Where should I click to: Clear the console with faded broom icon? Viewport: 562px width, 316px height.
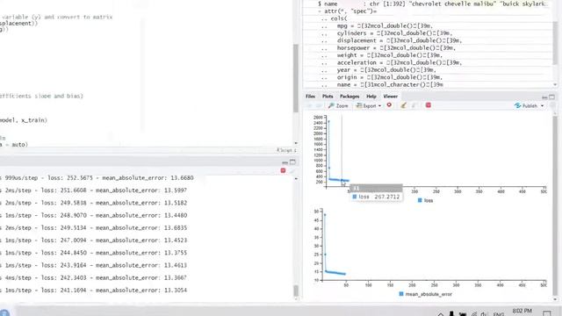(292, 171)
